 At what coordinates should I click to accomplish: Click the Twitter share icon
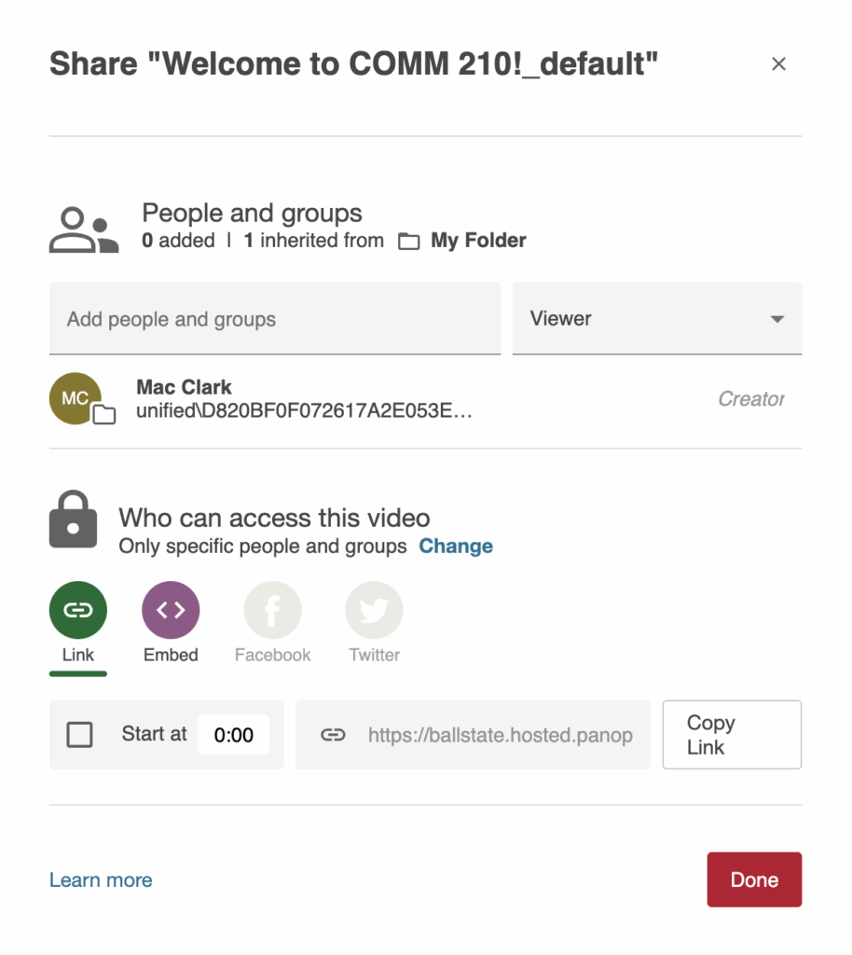coord(374,610)
